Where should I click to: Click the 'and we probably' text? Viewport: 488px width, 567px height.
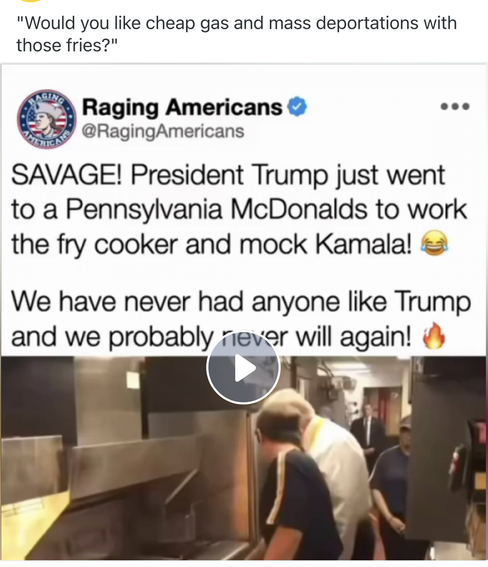point(112,337)
